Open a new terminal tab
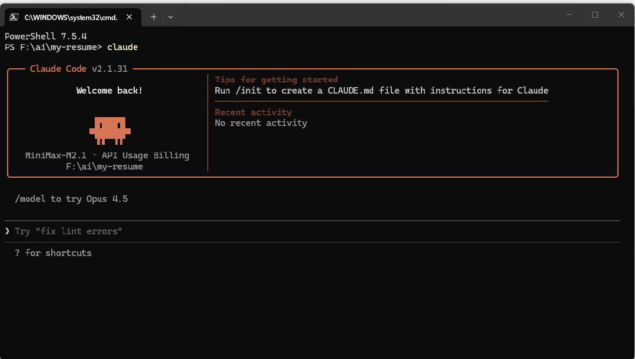Image resolution: width=635 pixels, height=359 pixels. (154, 17)
